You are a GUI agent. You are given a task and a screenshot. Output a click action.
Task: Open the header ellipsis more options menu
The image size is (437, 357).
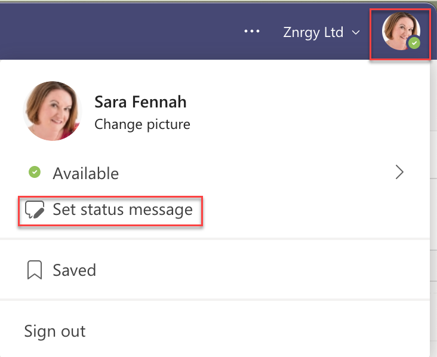pos(253,32)
